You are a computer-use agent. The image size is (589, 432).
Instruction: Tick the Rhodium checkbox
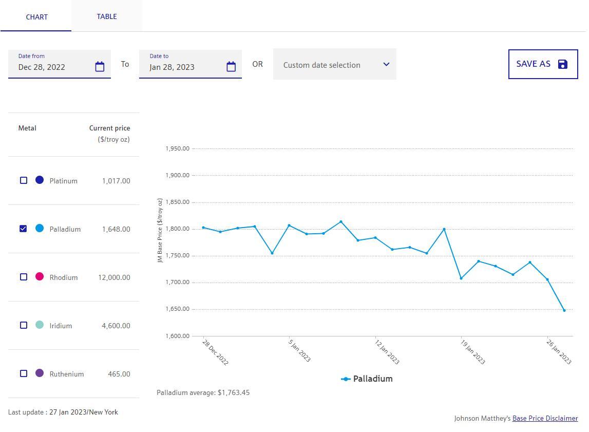pos(24,277)
